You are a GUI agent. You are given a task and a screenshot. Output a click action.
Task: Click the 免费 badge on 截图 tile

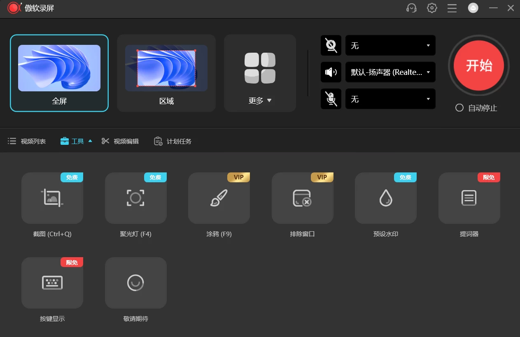72,177
